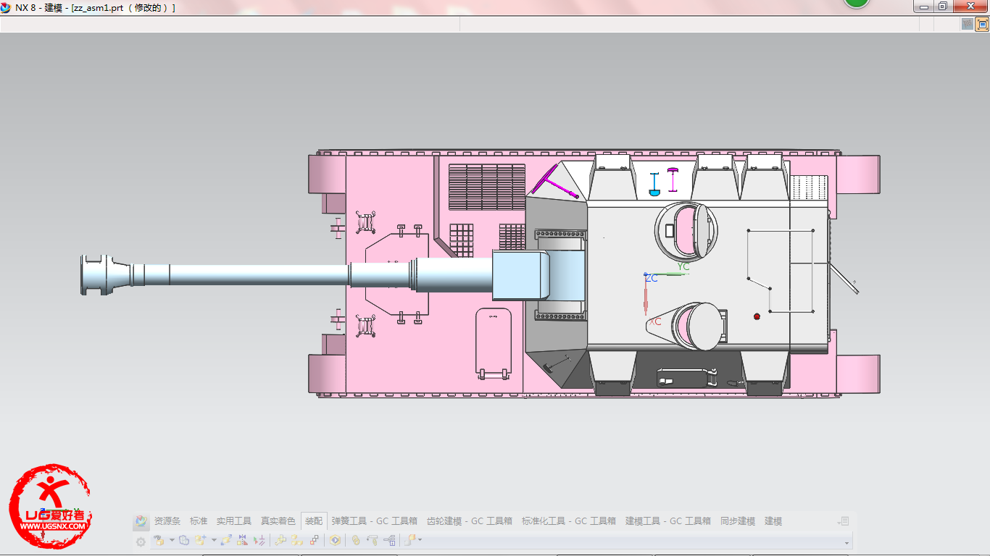Select the upper round turret hatch
The width and height of the screenshot is (990, 556).
click(x=686, y=231)
